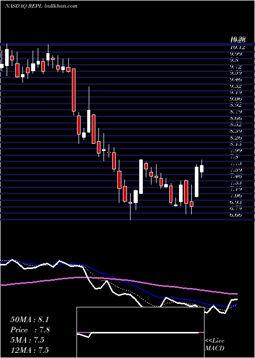Click the '12MA : 7.5' indicator text

pos(30,350)
